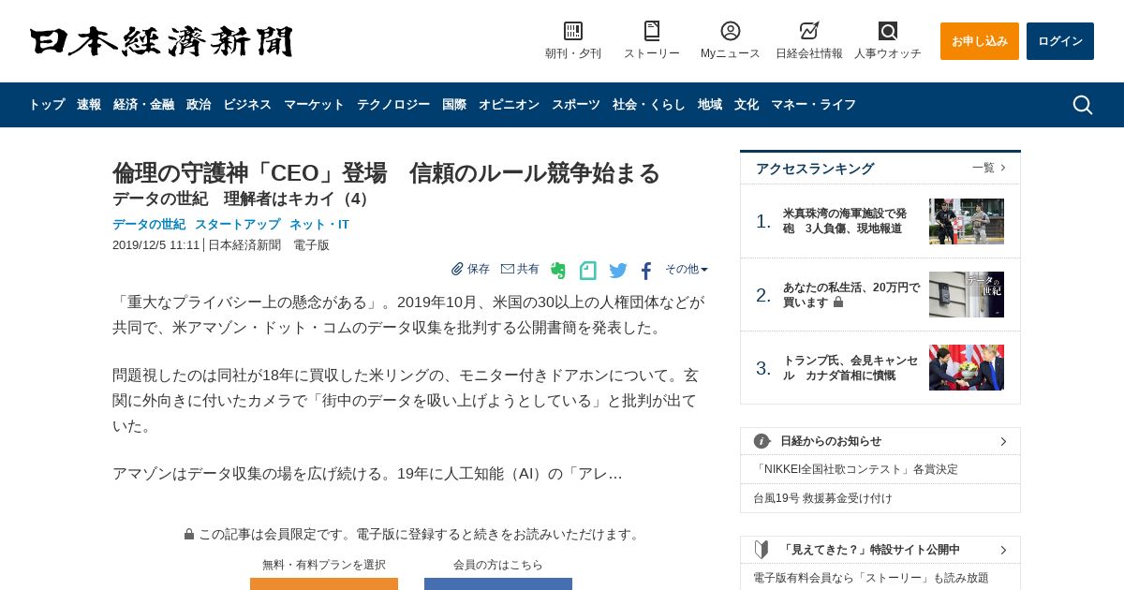This screenshot has height=590, width=1124.
Task: Open ranking article トランプ氏、会見キャンセル
Action: (x=850, y=368)
